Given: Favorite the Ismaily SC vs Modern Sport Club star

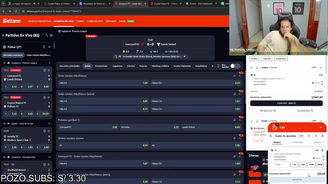Looking at the screenshot, I should click(49, 131).
